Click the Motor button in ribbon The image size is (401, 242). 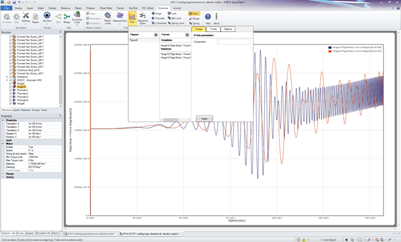coord(194,13)
